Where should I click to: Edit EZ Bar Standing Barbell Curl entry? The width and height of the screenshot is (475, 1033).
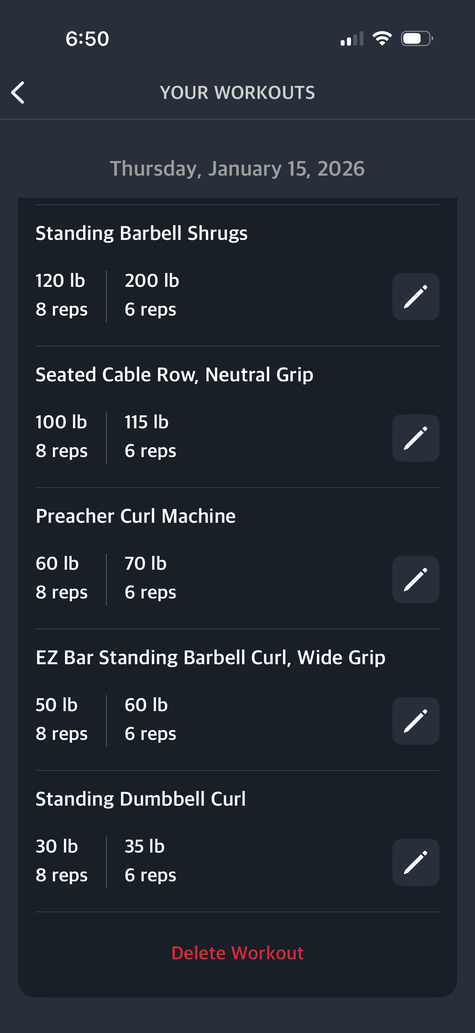tap(415, 721)
